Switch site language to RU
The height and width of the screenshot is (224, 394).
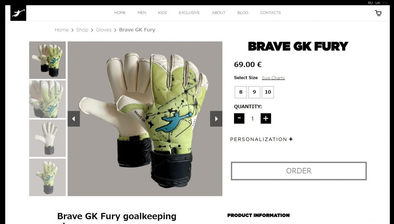370,3
